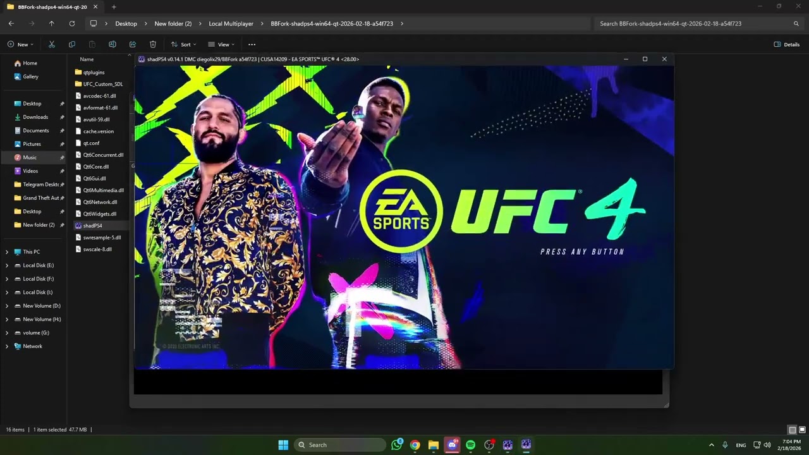Navigate to New folder (2) breadcrumb
The height and width of the screenshot is (455, 809).
pos(173,23)
